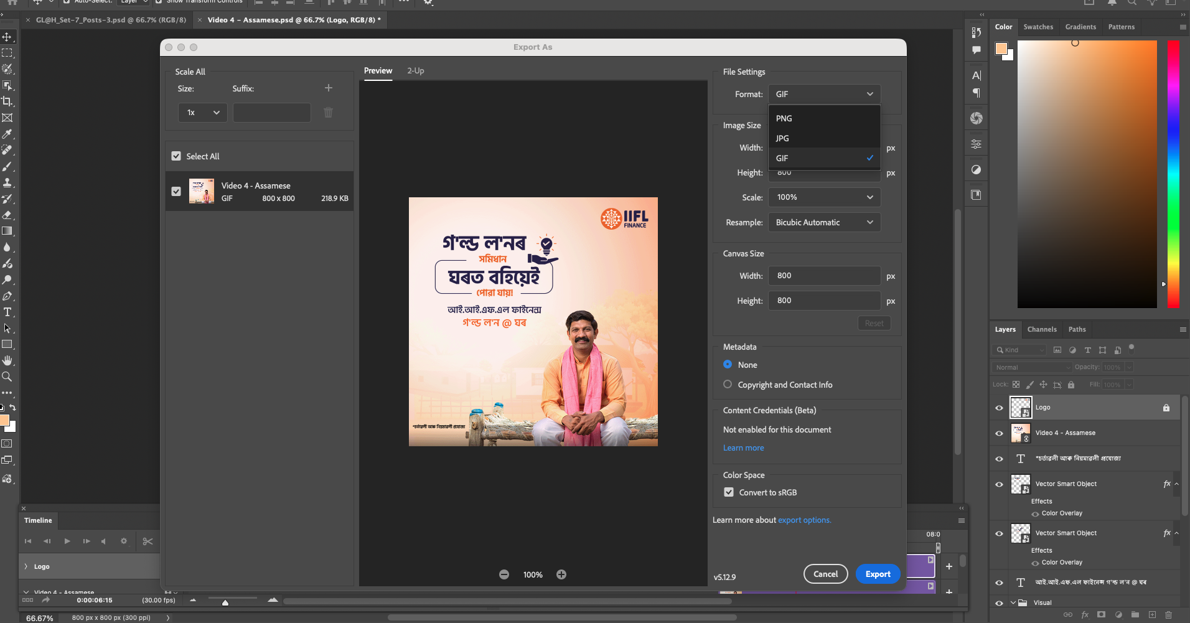This screenshot has width=1190, height=623.
Task: Select the Gradient tool
Action: 7,231
